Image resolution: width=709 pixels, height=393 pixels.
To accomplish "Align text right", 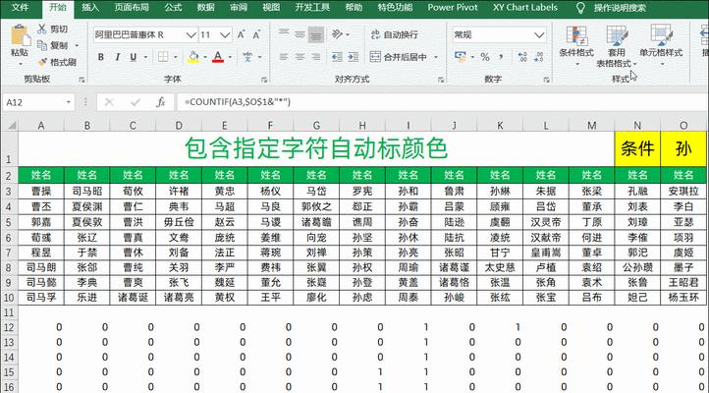I will 316,57.
